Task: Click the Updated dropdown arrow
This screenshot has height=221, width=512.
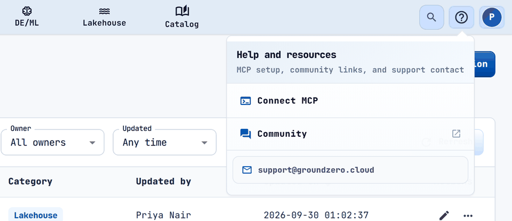Action: coord(204,143)
